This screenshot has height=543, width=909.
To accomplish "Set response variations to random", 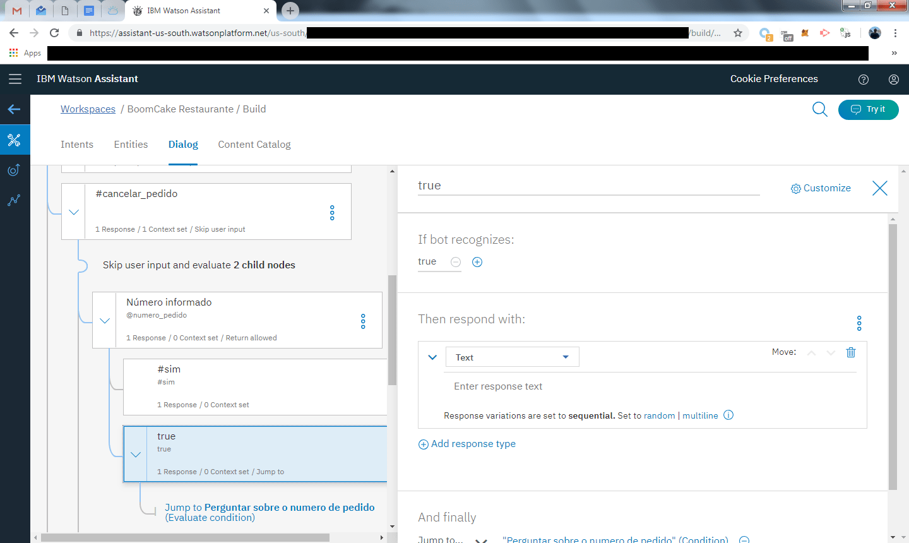I will click(659, 415).
